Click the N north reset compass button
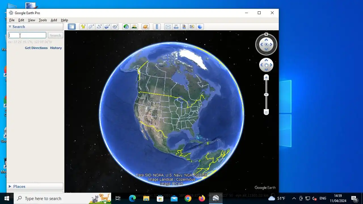 [266, 34]
